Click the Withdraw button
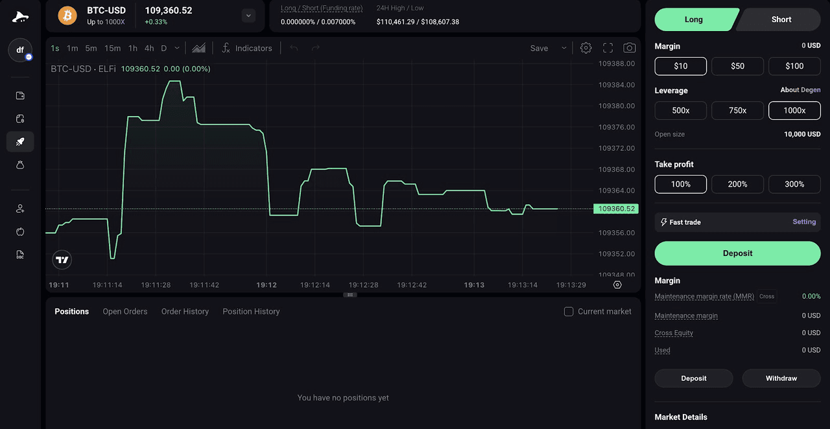 coord(781,378)
